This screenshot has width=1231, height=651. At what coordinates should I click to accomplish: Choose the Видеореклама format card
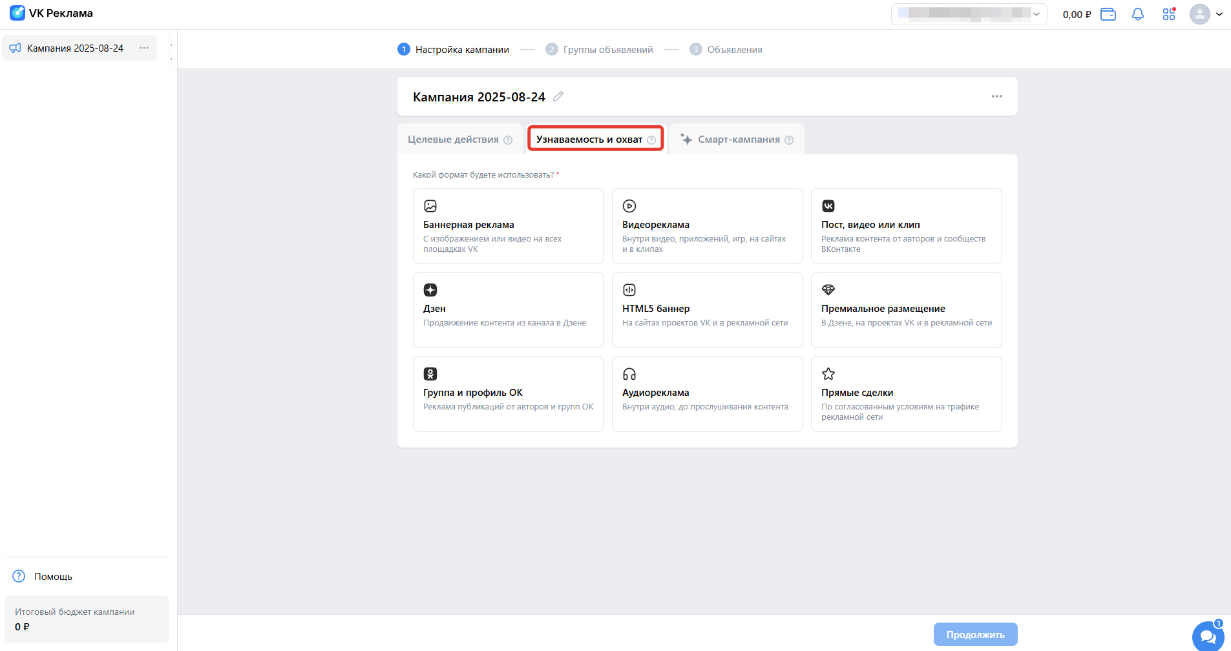707,226
